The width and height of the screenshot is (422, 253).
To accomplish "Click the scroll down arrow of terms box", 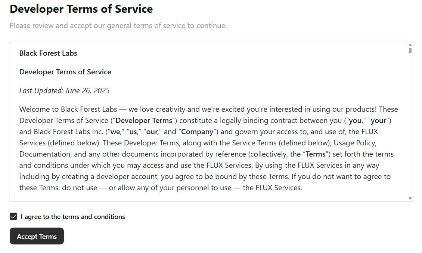I will 410,198.
